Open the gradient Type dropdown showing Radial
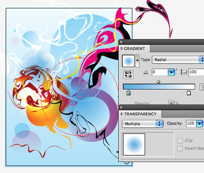This screenshot has height=173, width=204. (x=178, y=60)
